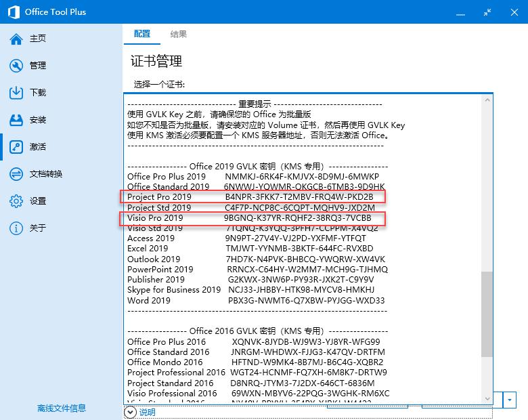Select the Project Pro 2019 key line
Image resolution: width=528 pixels, height=420 pixels.
coord(250,196)
